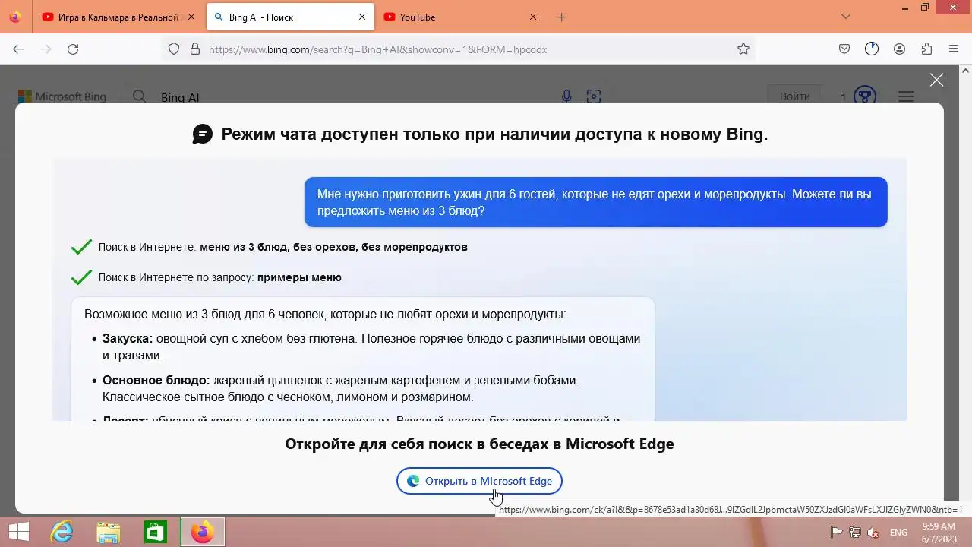Click the tracking protection shield icon
972x547 pixels.
(x=174, y=49)
